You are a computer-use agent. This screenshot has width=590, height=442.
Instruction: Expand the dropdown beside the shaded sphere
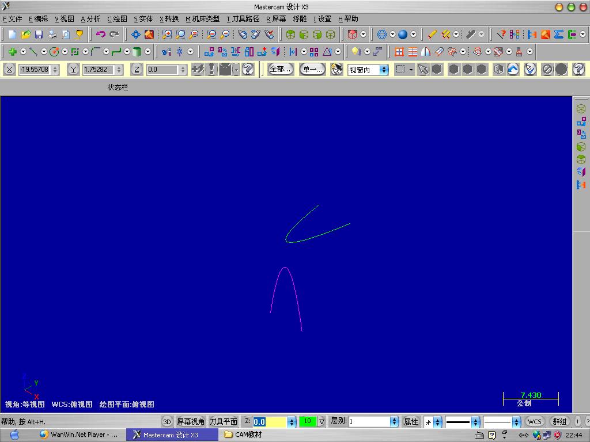(413, 35)
